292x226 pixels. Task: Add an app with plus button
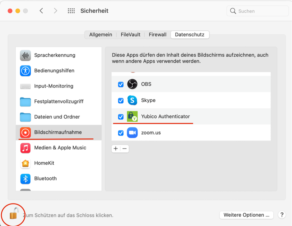tap(116, 149)
